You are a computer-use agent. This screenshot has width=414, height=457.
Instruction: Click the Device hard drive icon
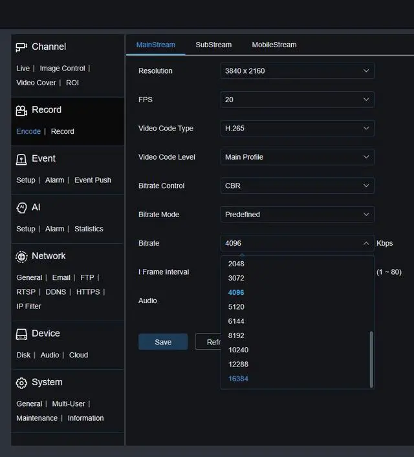(21, 334)
